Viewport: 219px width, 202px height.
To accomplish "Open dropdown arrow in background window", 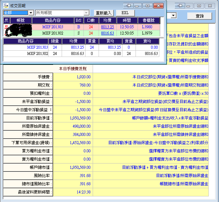I will [x=173, y=15].
